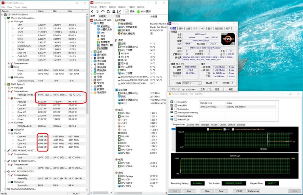This screenshot has height=195, width=303.
Task: Expand the 主板 node in AIDA64 tree
Action: [92, 51]
